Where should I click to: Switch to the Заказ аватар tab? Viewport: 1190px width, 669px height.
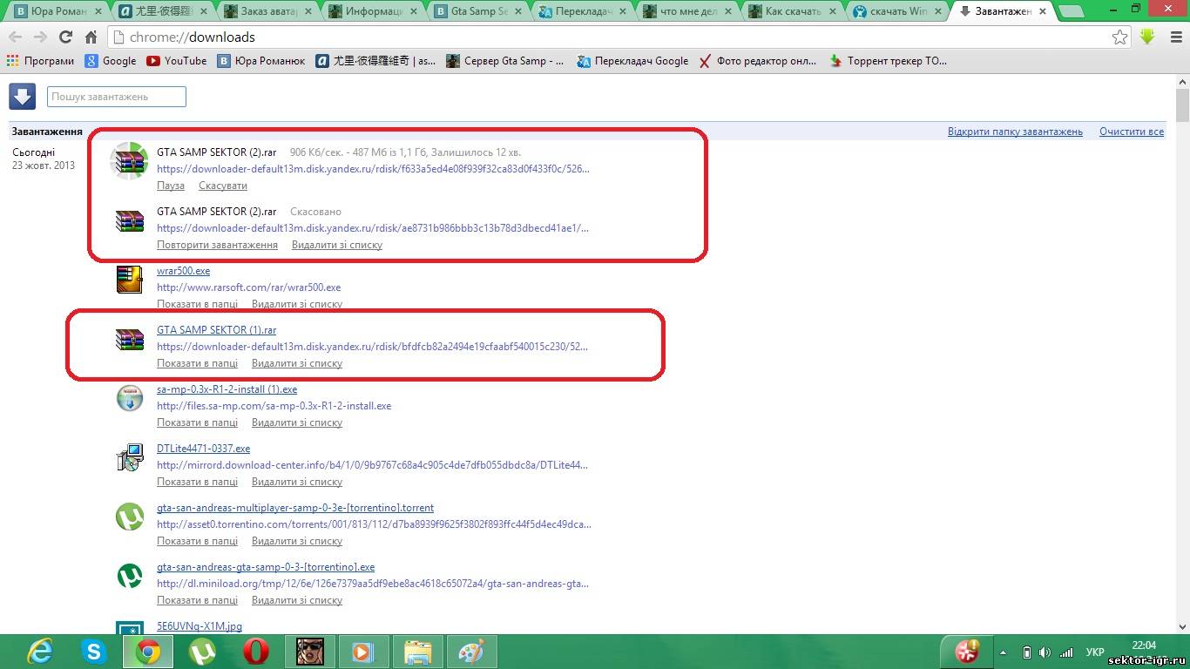271,12
